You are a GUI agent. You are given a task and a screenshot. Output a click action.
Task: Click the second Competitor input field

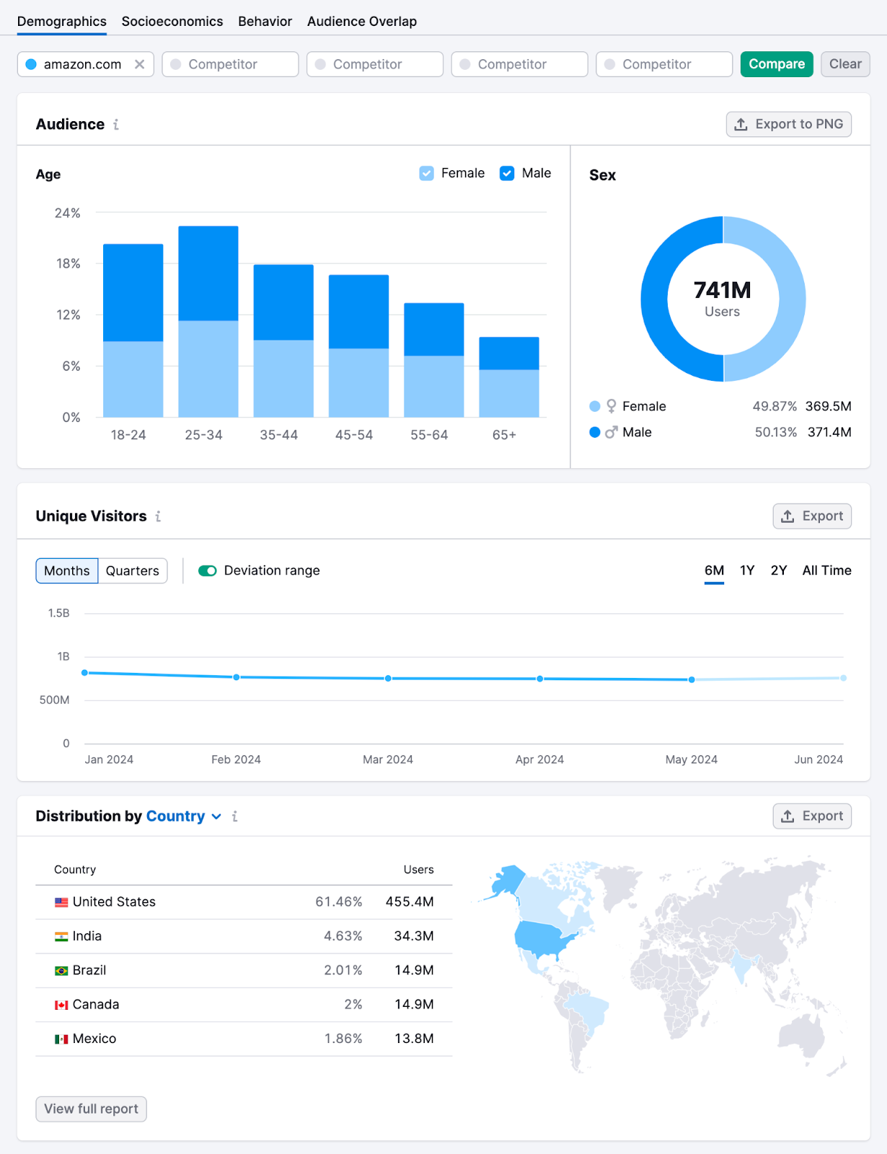[x=375, y=64]
